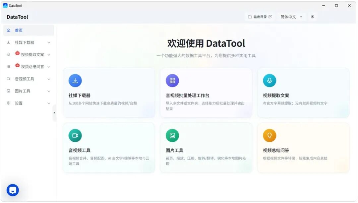The width and height of the screenshot is (358, 203).
Task: Click description 根据视频文件等转录，智能生成内容总结
Action: [x=295, y=158]
